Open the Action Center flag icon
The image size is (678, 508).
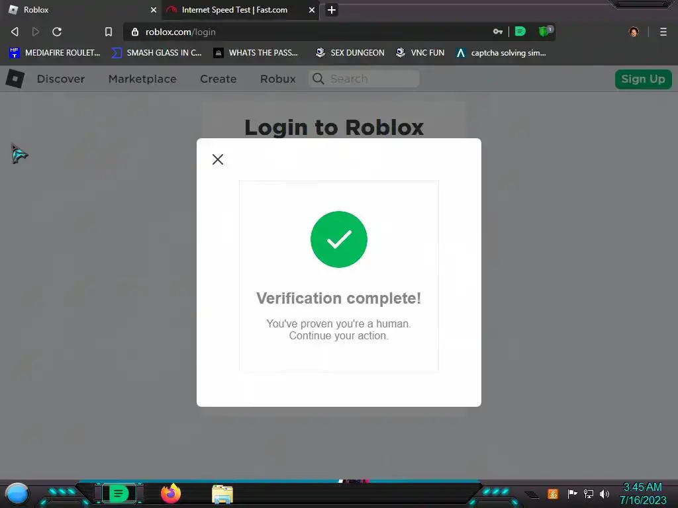pos(572,493)
